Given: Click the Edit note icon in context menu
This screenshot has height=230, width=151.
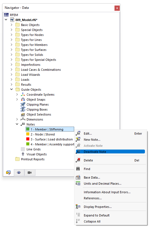Looking at the screenshot, I should [78, 133].
